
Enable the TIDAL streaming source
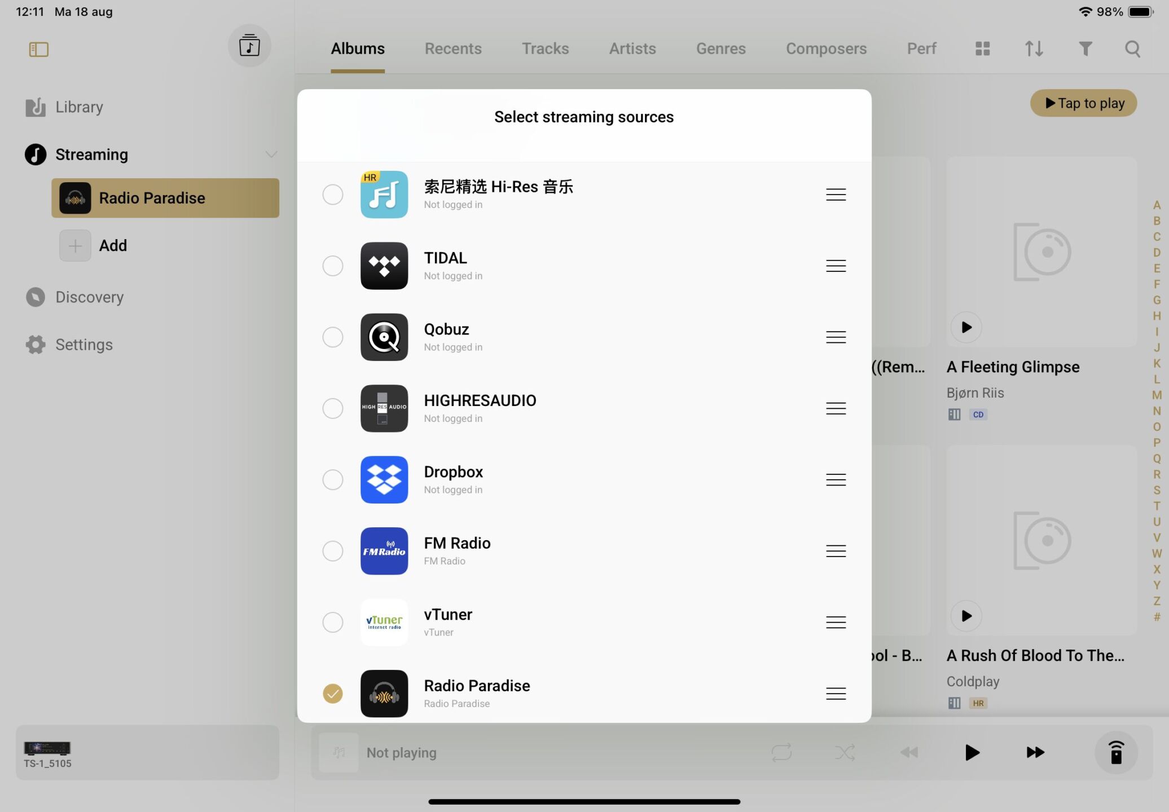click(333, 266)
